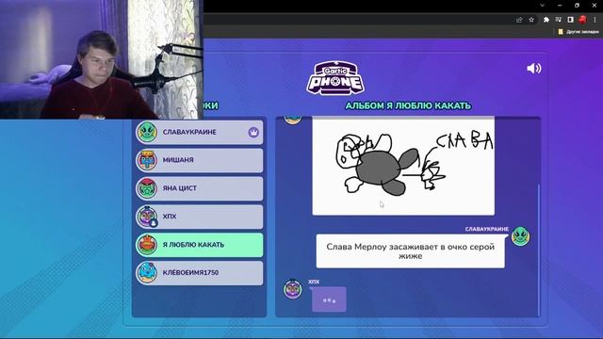Viewport: 603px width, 339px height.
Task: Open the browser three-dot menu
Action: pyautogui.click(x=595, y=20)
